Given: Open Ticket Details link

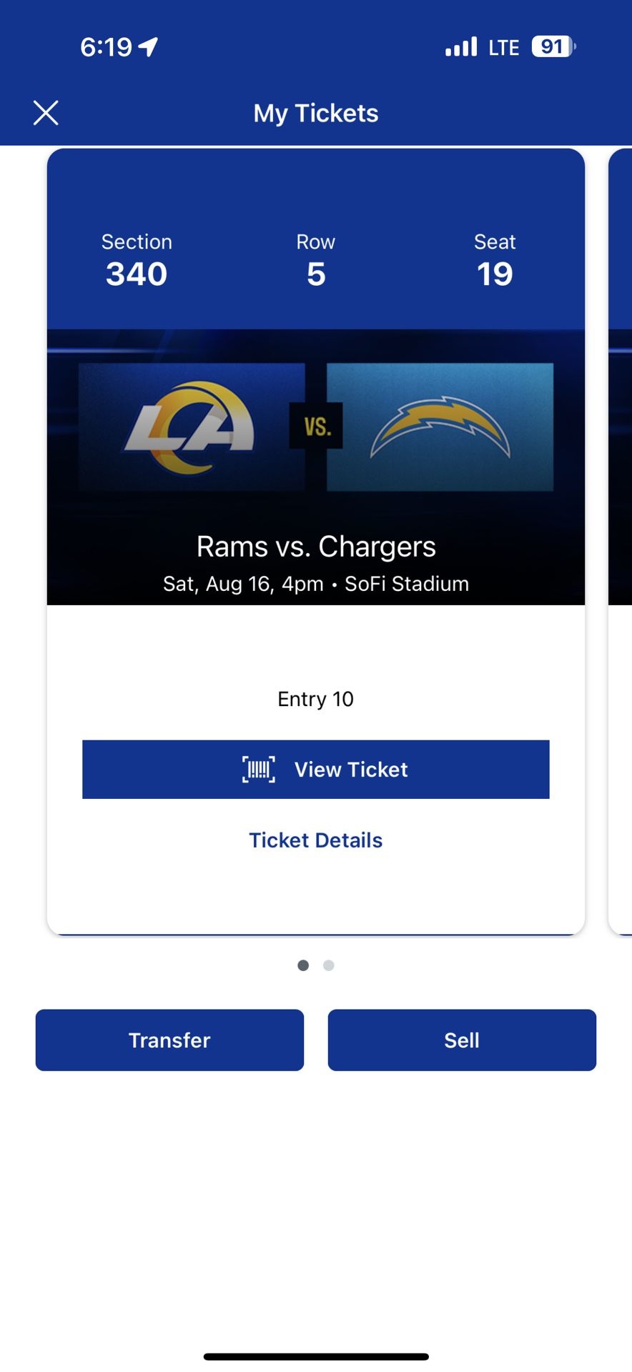Looking at the screenshot, I should click(315, 840).
